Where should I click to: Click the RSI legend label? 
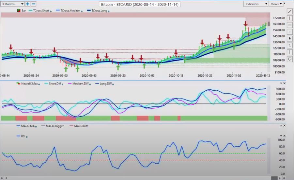[x=23, y=136]
